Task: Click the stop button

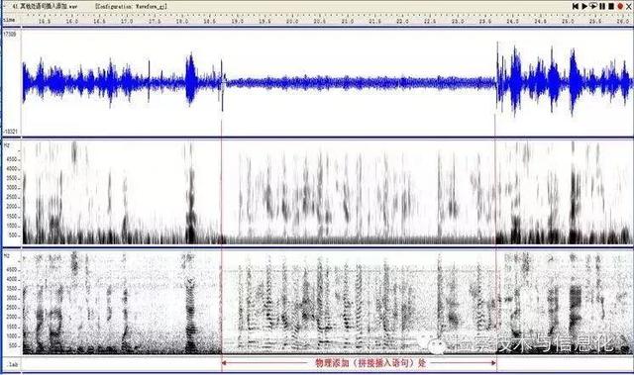Action: point(611,6)
